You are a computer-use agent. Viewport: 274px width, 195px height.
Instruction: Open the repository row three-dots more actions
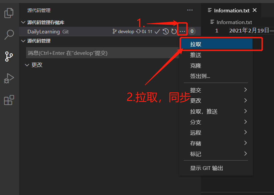coord(182,31)
